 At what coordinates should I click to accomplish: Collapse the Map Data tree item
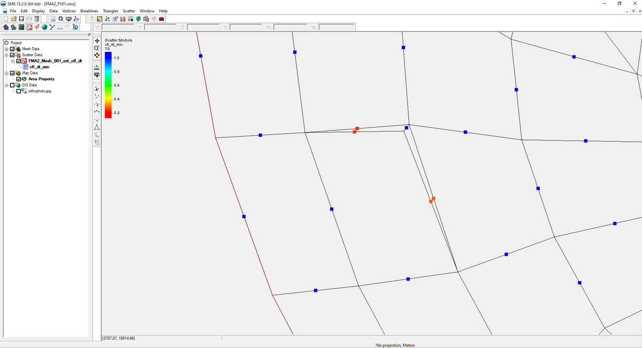click(6, 73)
